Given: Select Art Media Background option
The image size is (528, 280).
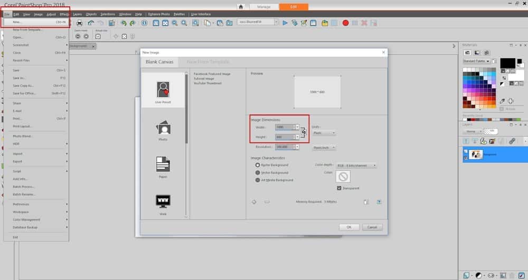Looking at the screenshot, I should pos(258,180).
